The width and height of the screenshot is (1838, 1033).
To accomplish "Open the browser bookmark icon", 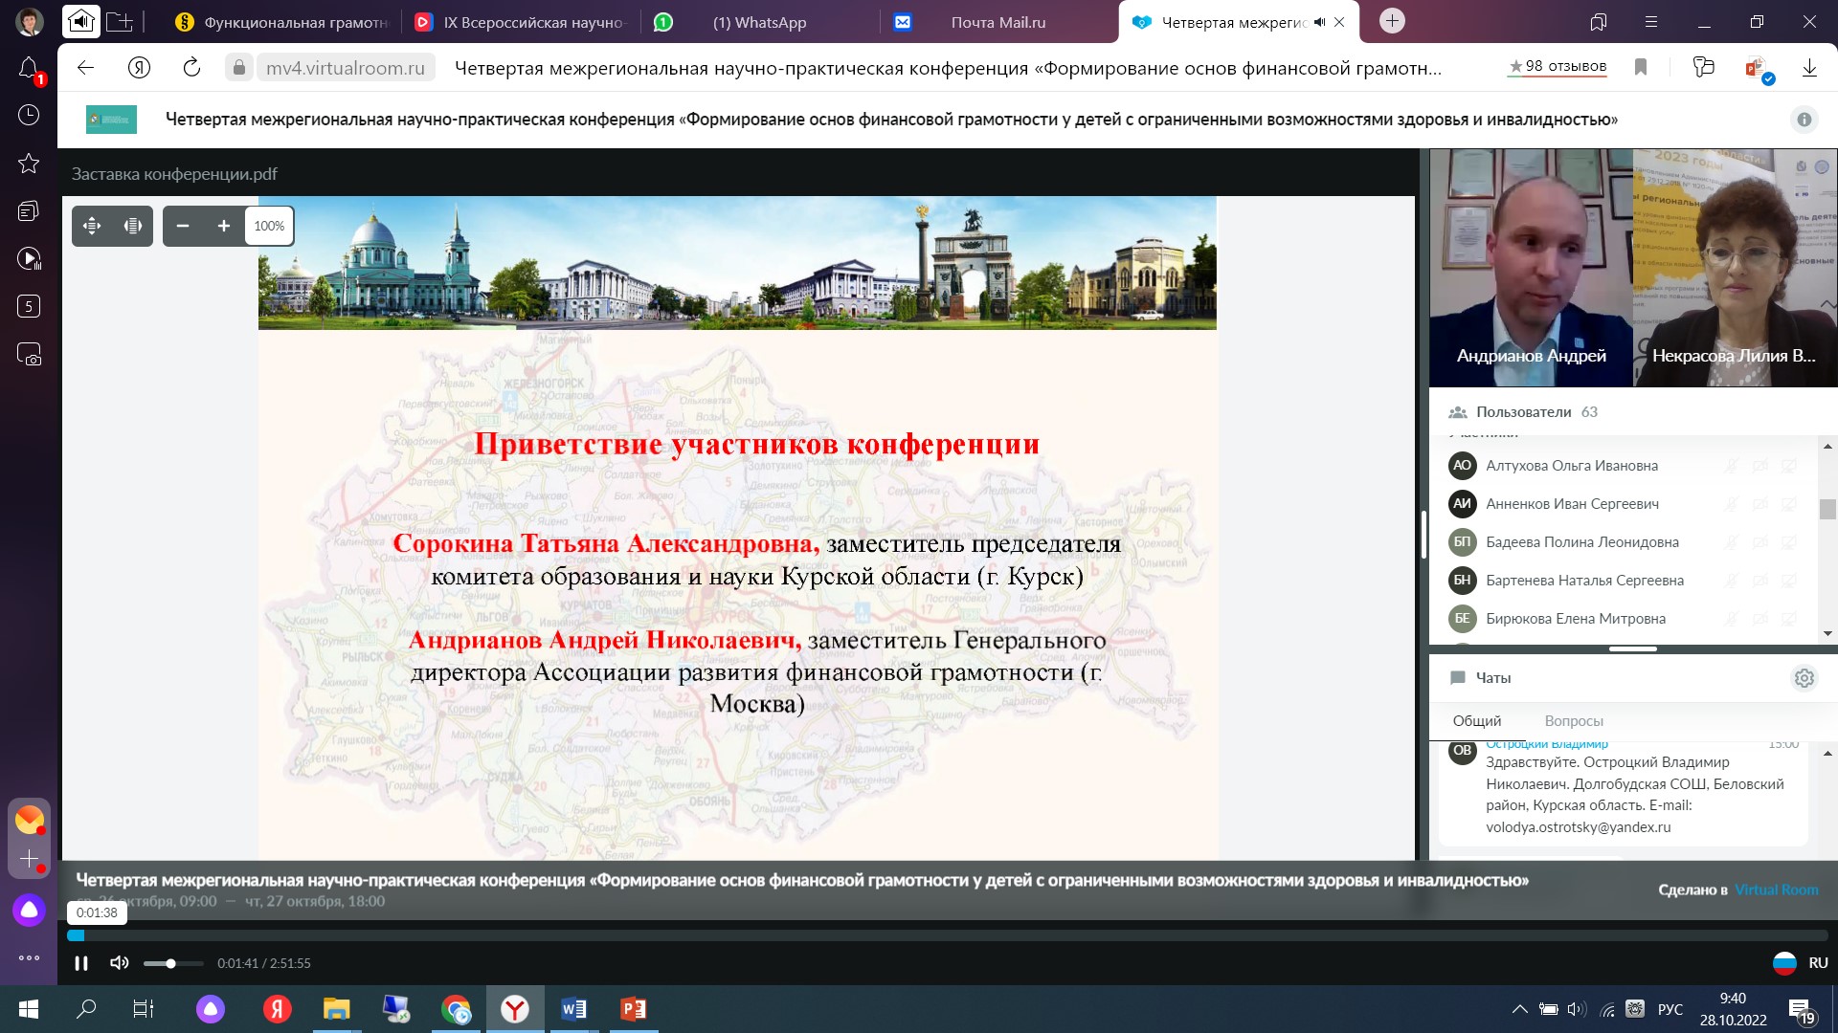I will pyautogui.click(x=1641, y=67).
